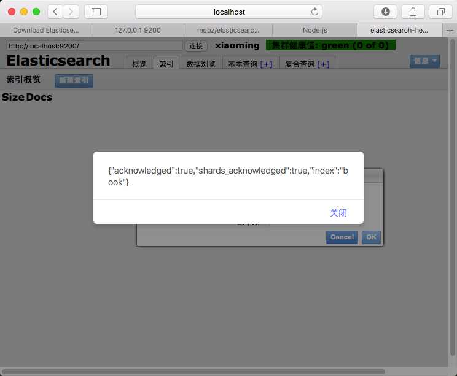Open the Safari downloads button
The height and width of the screenshot is (376, 457).
(x=385, y=12)
